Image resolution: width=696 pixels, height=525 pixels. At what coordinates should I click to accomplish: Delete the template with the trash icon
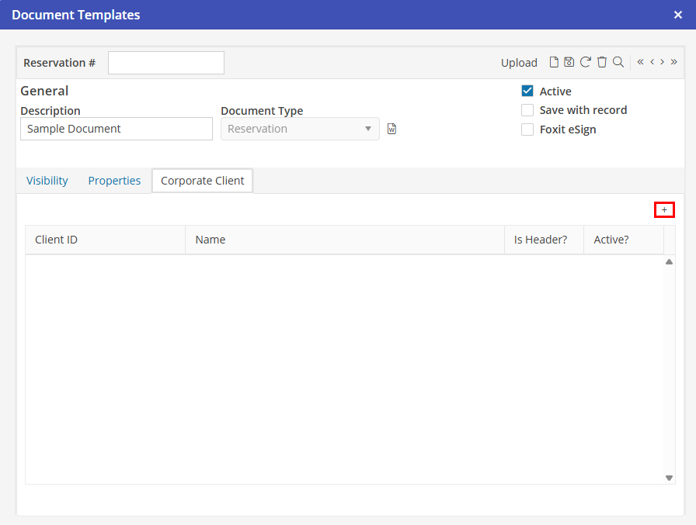tap(602, 63)
